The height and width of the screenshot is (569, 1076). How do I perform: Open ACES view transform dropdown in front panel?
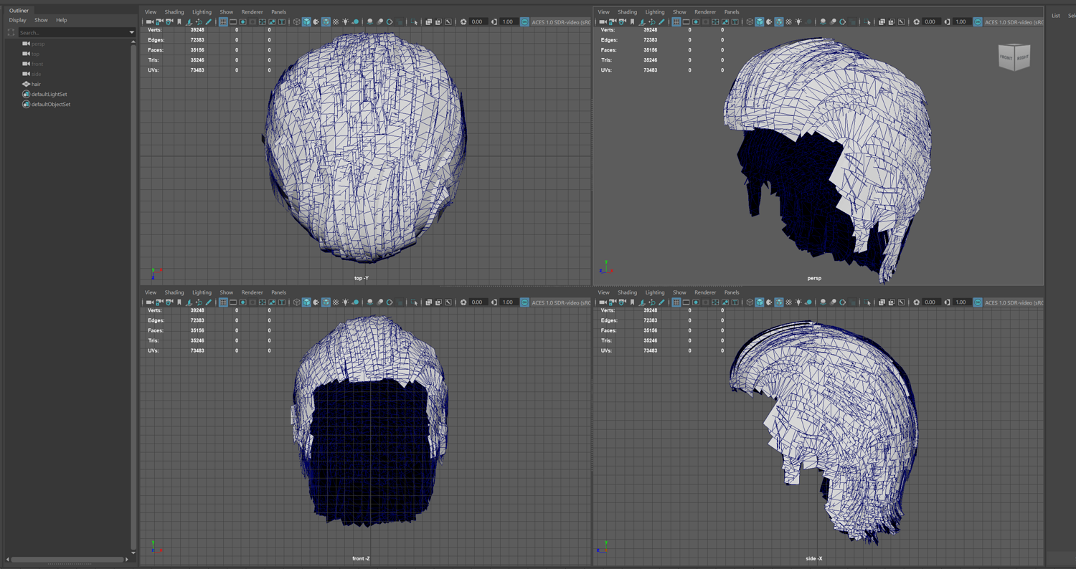(560, 302)
